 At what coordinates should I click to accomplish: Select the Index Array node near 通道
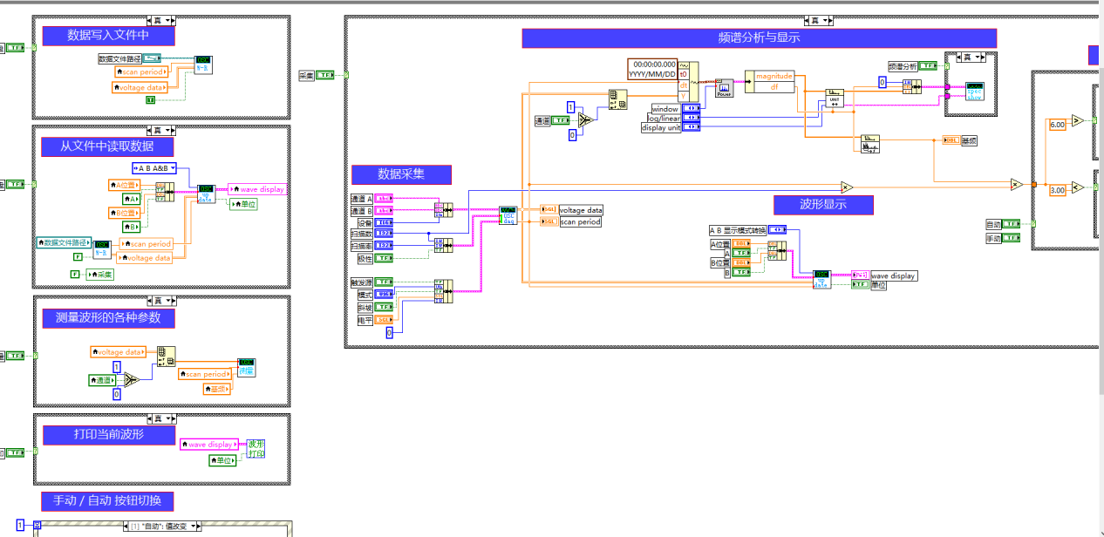pyautogui.click(x=618, y=100)
